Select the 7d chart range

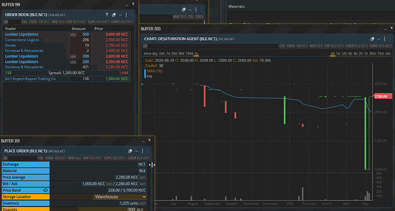tap(168, 54)
